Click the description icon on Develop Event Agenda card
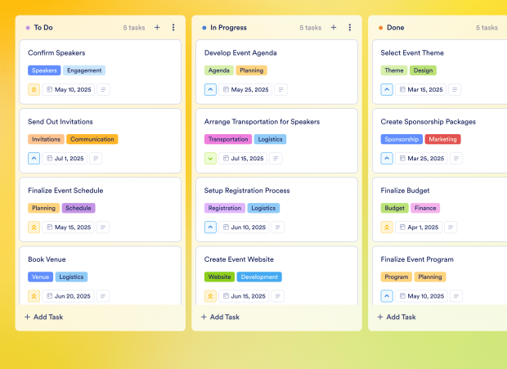 pos(280,90)
